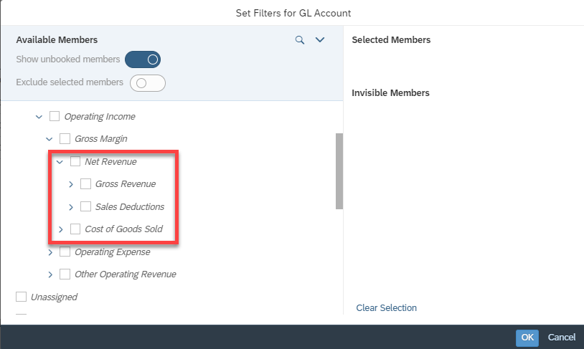584x349 pixels.
Task: Turn off Show unbooked members switch
Action: click(x=143, y=59)
